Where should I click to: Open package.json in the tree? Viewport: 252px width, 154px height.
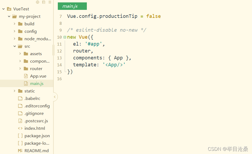[37, 136]
